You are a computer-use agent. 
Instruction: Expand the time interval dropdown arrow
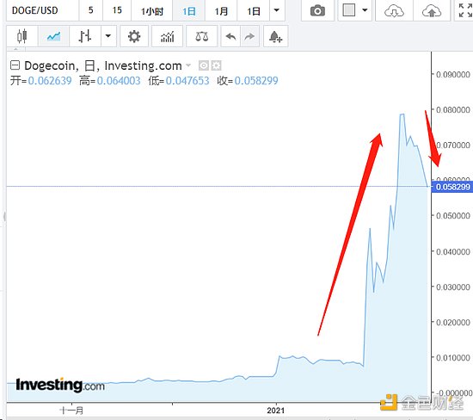(x=277, y=10)
